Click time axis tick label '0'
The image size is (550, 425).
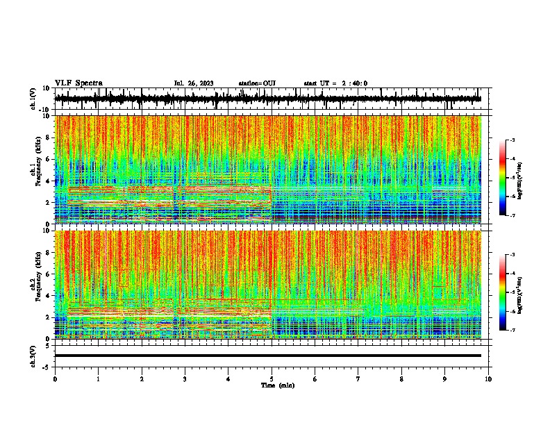[55, 379]
